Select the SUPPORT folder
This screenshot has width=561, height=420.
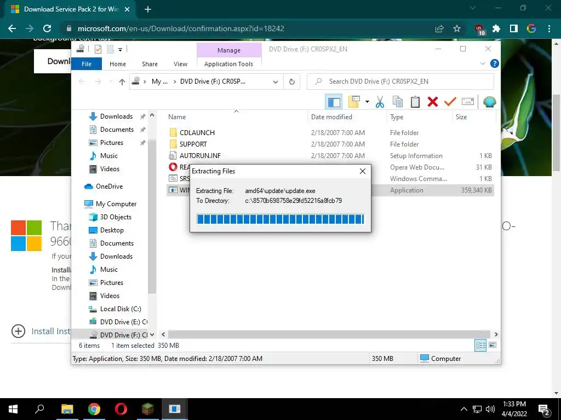point(193,144)
